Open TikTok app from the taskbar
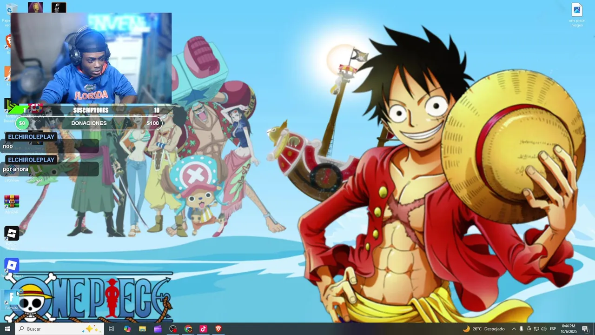 click(x=203, y=329)
